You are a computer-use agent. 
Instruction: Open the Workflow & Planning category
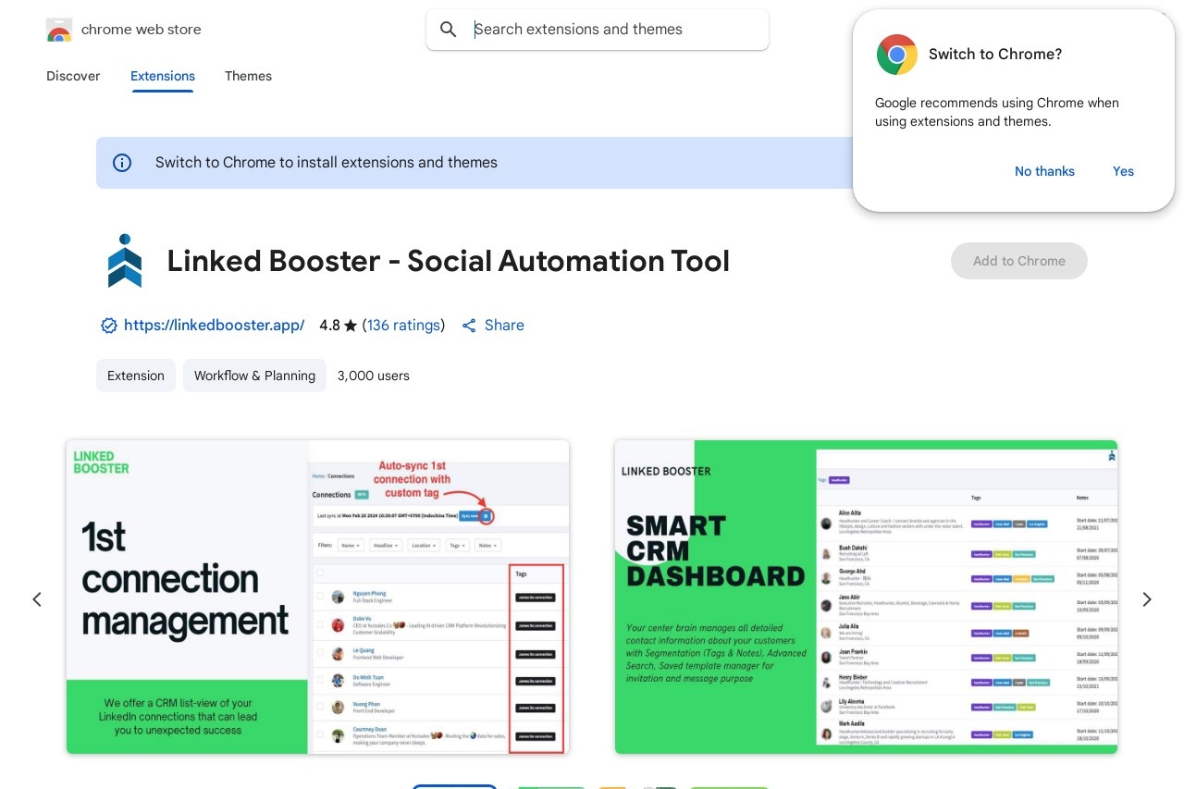[254, 376]
